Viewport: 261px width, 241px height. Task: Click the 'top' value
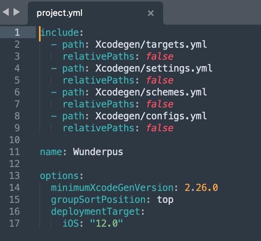point(165,200)
